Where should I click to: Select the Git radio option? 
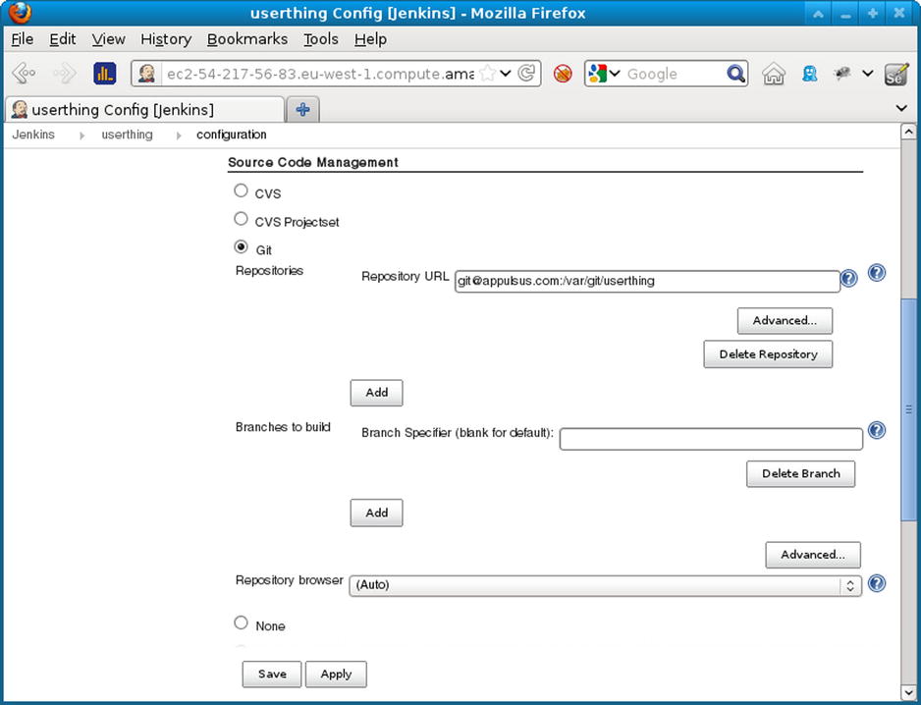point(241,246)
